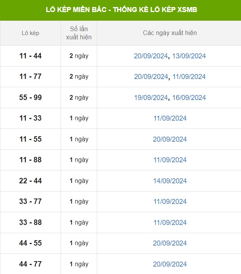Click 11/09/2024 link in 11 - 33 row
This screenshot has height=274, width=241.
coord(170,118)
